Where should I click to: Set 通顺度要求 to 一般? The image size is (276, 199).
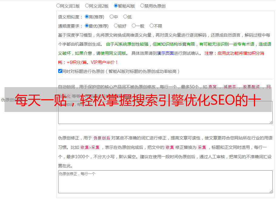click(134, 26)
